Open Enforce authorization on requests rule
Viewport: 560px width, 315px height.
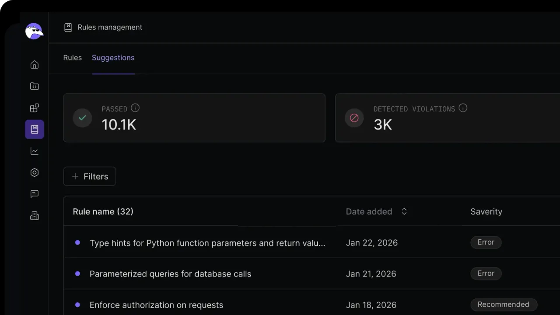pyautogui.click(x=156, y=305)
